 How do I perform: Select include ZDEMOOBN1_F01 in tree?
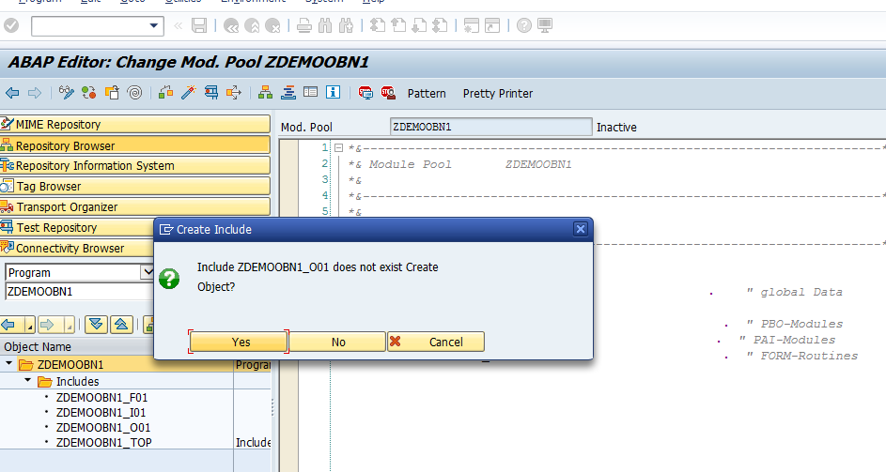coord(101,398)
